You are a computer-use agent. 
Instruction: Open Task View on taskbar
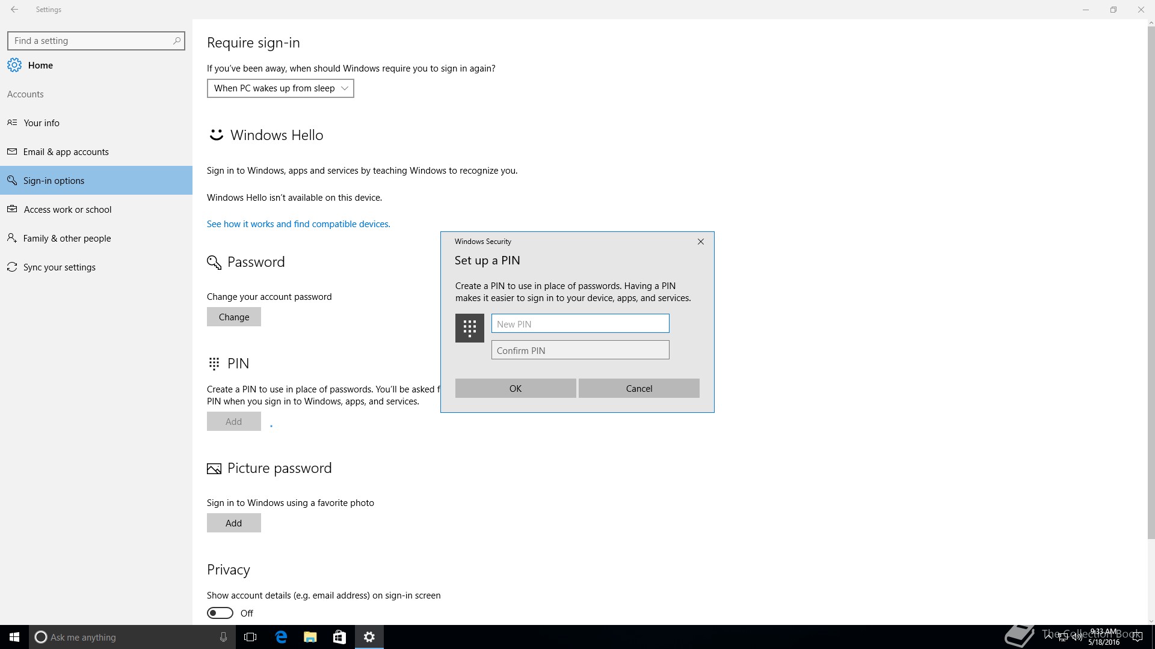pyautogui.click(x=250, y=637)
